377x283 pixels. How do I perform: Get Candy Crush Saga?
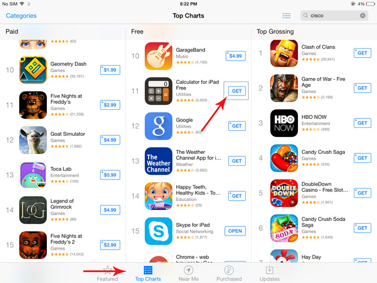(x=362, y=158)
